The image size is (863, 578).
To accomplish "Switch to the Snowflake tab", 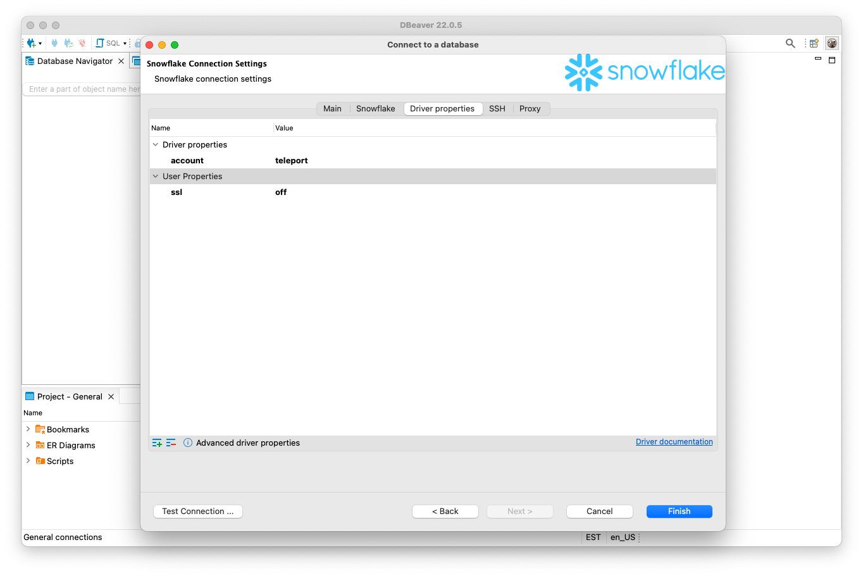I will 375,109.
